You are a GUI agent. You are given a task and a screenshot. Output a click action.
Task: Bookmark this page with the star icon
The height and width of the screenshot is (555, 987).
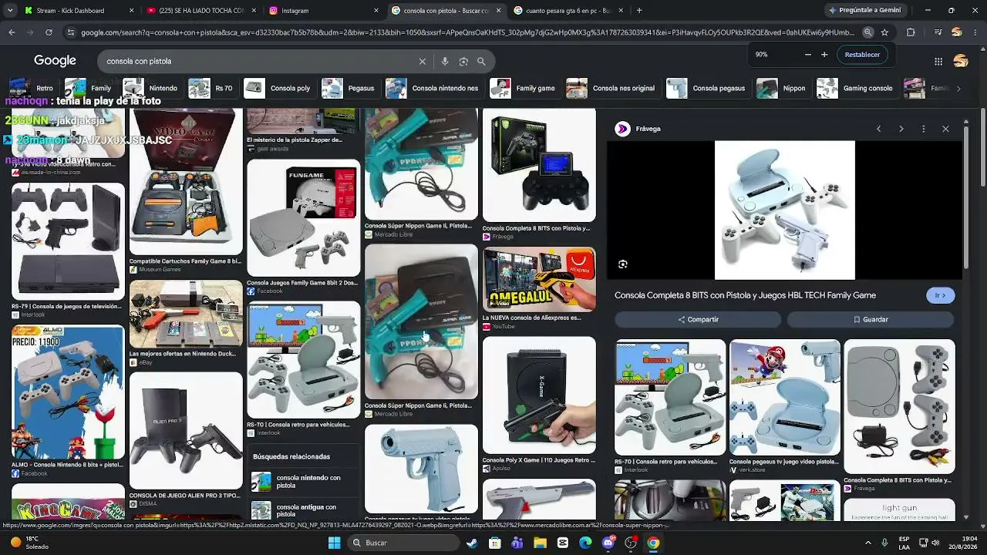pos(884,32)
